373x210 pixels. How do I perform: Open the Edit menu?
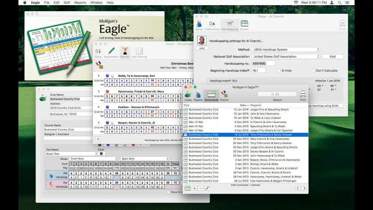click(x=57, y=3)
